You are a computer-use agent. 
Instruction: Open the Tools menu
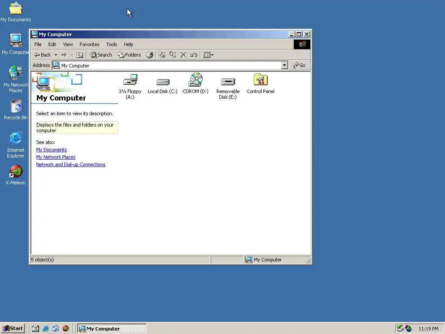pyautogui.click(x=112, y=44)
